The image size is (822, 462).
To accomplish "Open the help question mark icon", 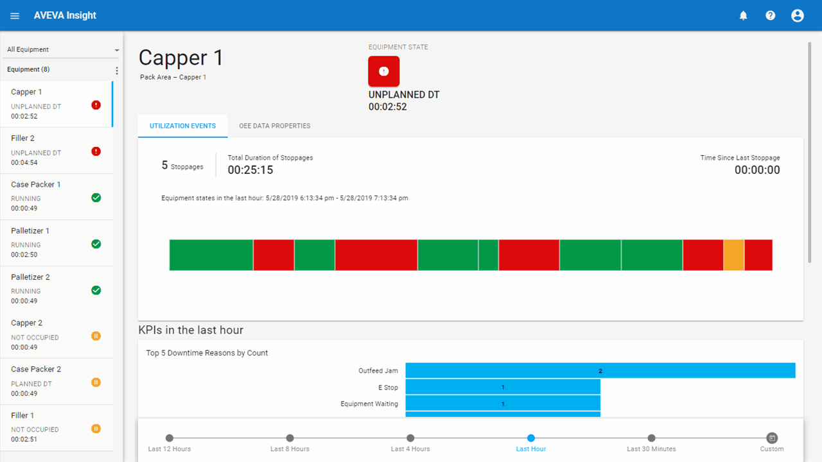I will [x=770, y=15].
